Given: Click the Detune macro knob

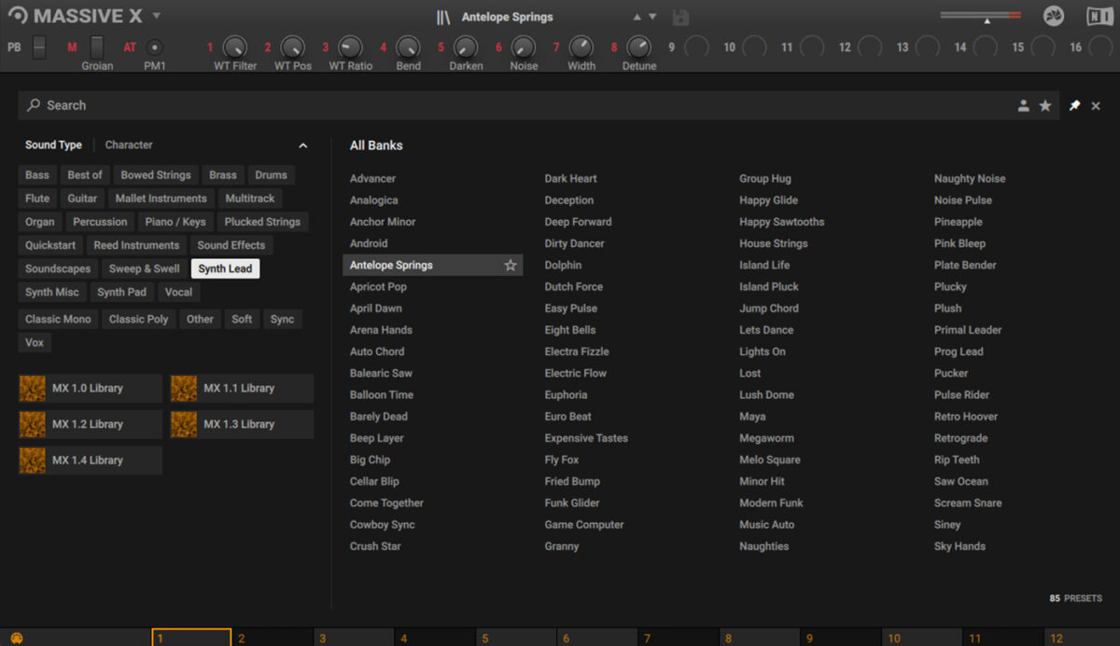Looking at the screenshot, I should (x=638, y=47).
